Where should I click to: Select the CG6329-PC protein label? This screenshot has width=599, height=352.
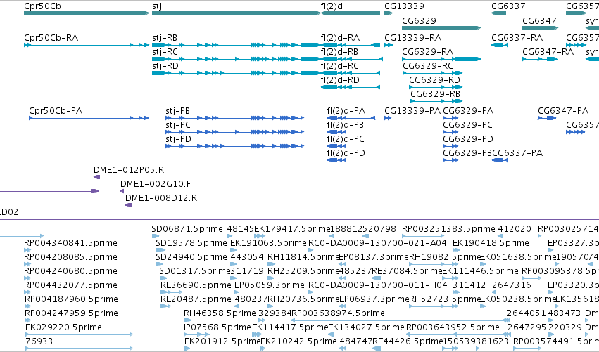467,125
